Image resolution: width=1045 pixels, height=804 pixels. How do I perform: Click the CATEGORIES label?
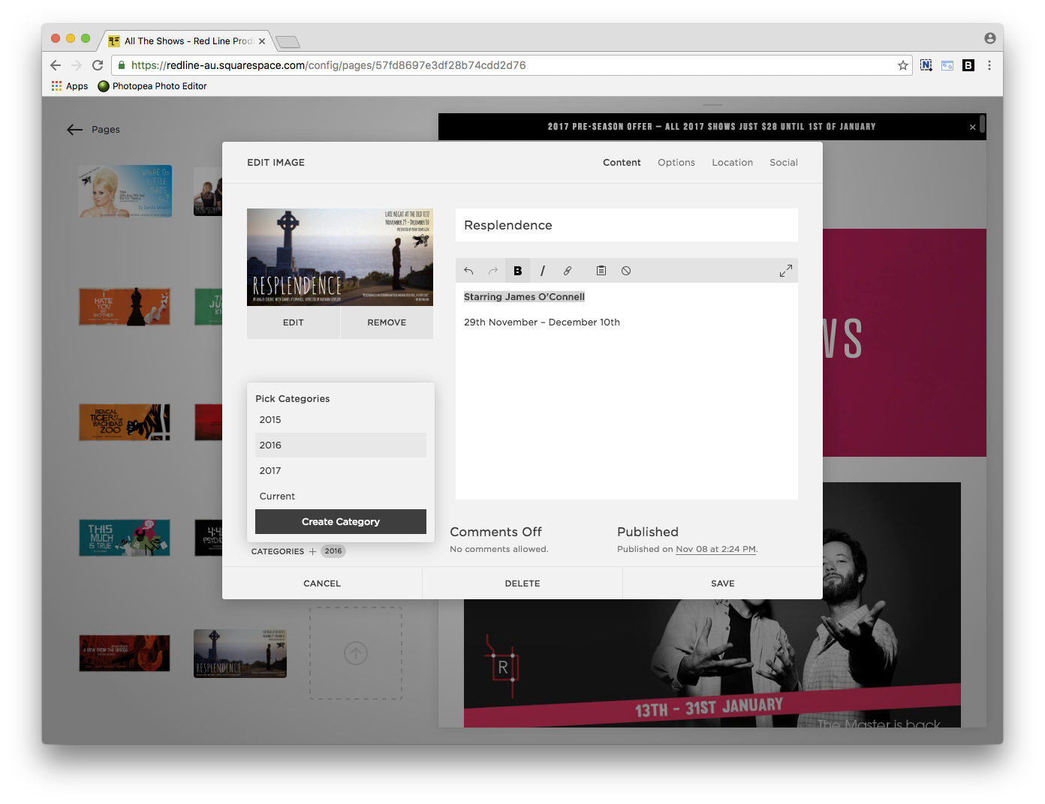click(x=278, y=551)
